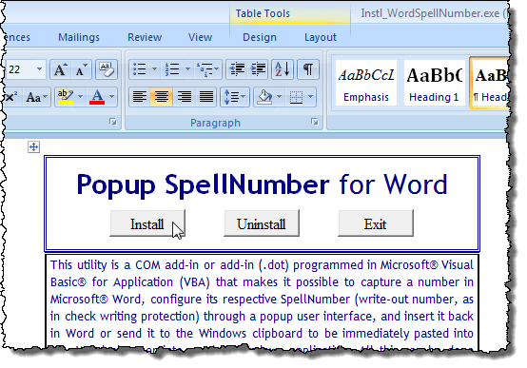527x368 pixels.
Task: Click the Shrink Font icon
Action: [81, 69]
